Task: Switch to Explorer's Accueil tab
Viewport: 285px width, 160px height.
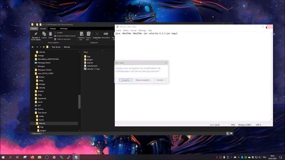Action: coord(43,28)
